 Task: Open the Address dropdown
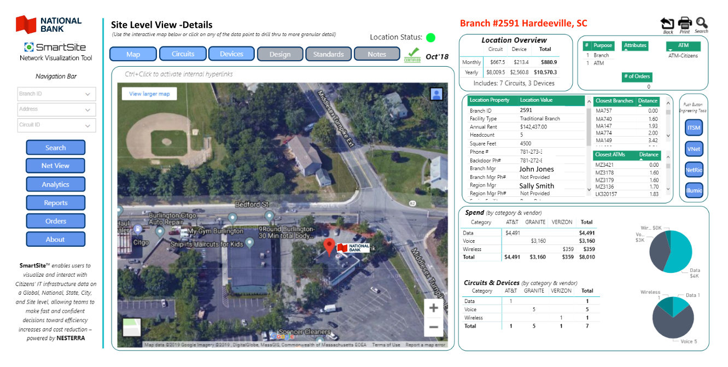coord(56,109)
